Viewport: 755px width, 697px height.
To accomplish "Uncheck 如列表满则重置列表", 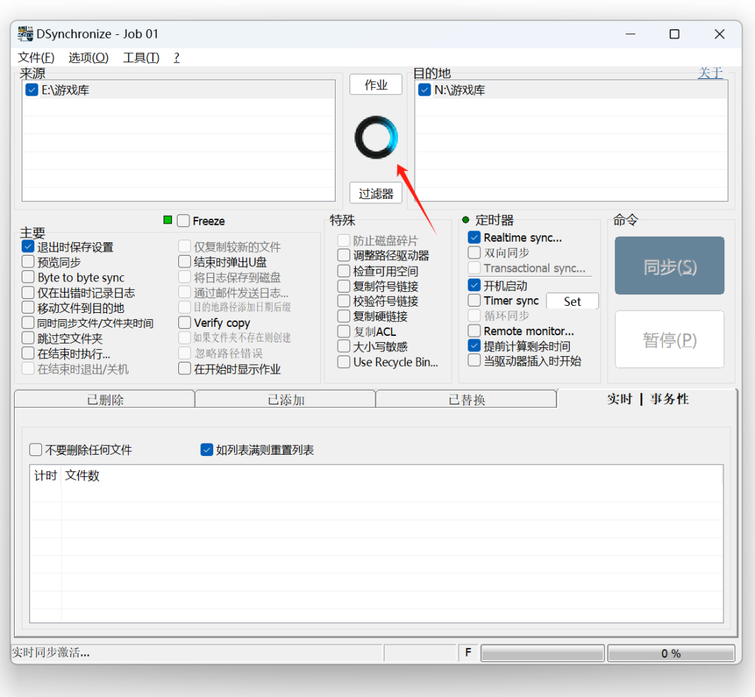I will (x=206, y=450).
